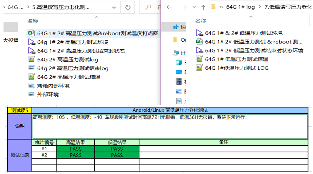Sort left file list by 名称 column

pos(33,21)
